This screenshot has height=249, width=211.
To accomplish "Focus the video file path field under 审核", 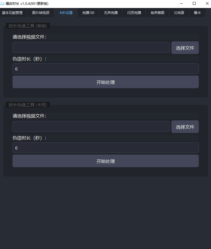I will tap(91, 48).
